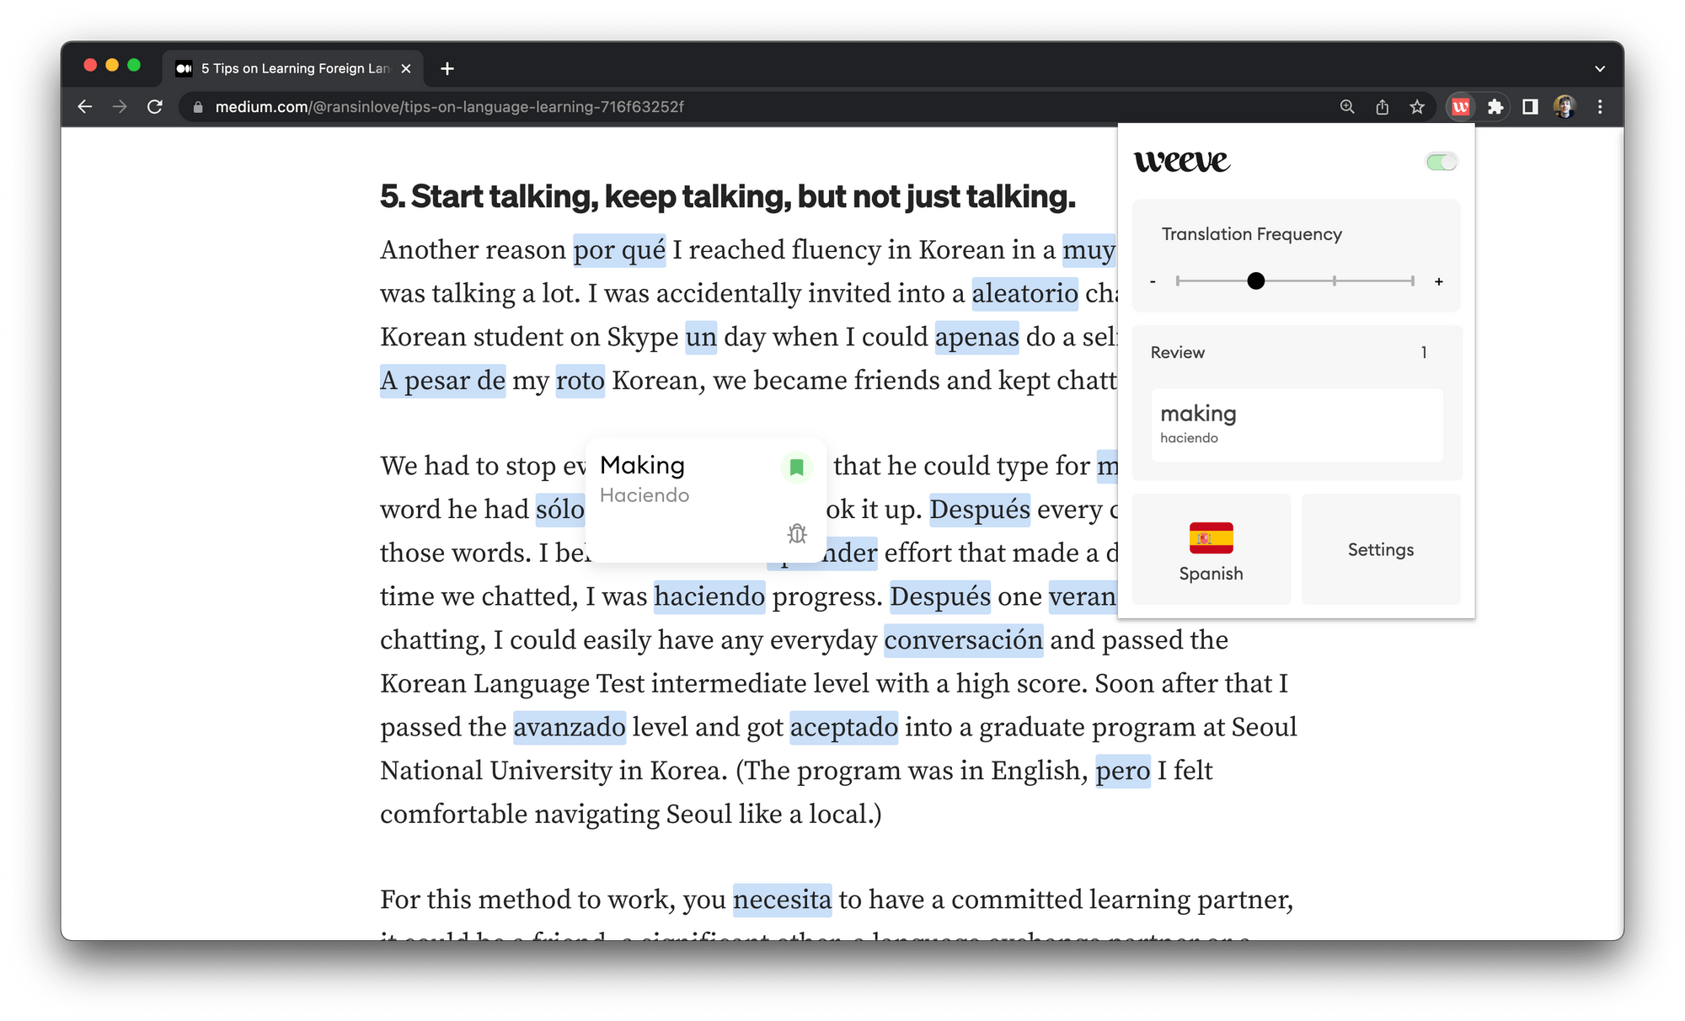The width and height of the screenshot is (1685, 1021).
Task: Open the Chrome three-dot menu
Action: coord(1600,106)
